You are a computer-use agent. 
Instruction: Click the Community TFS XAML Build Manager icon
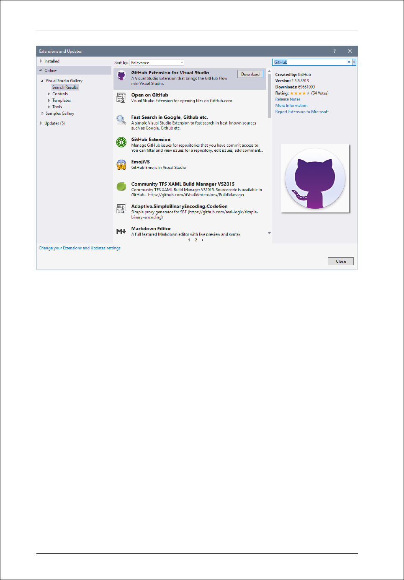coord(121,187)
